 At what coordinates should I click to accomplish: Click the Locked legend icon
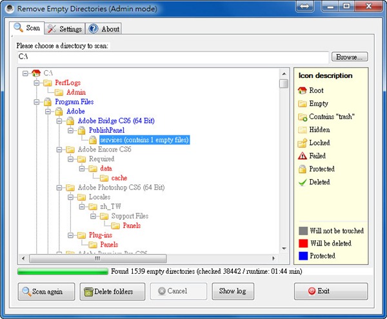tap(303, 142)
